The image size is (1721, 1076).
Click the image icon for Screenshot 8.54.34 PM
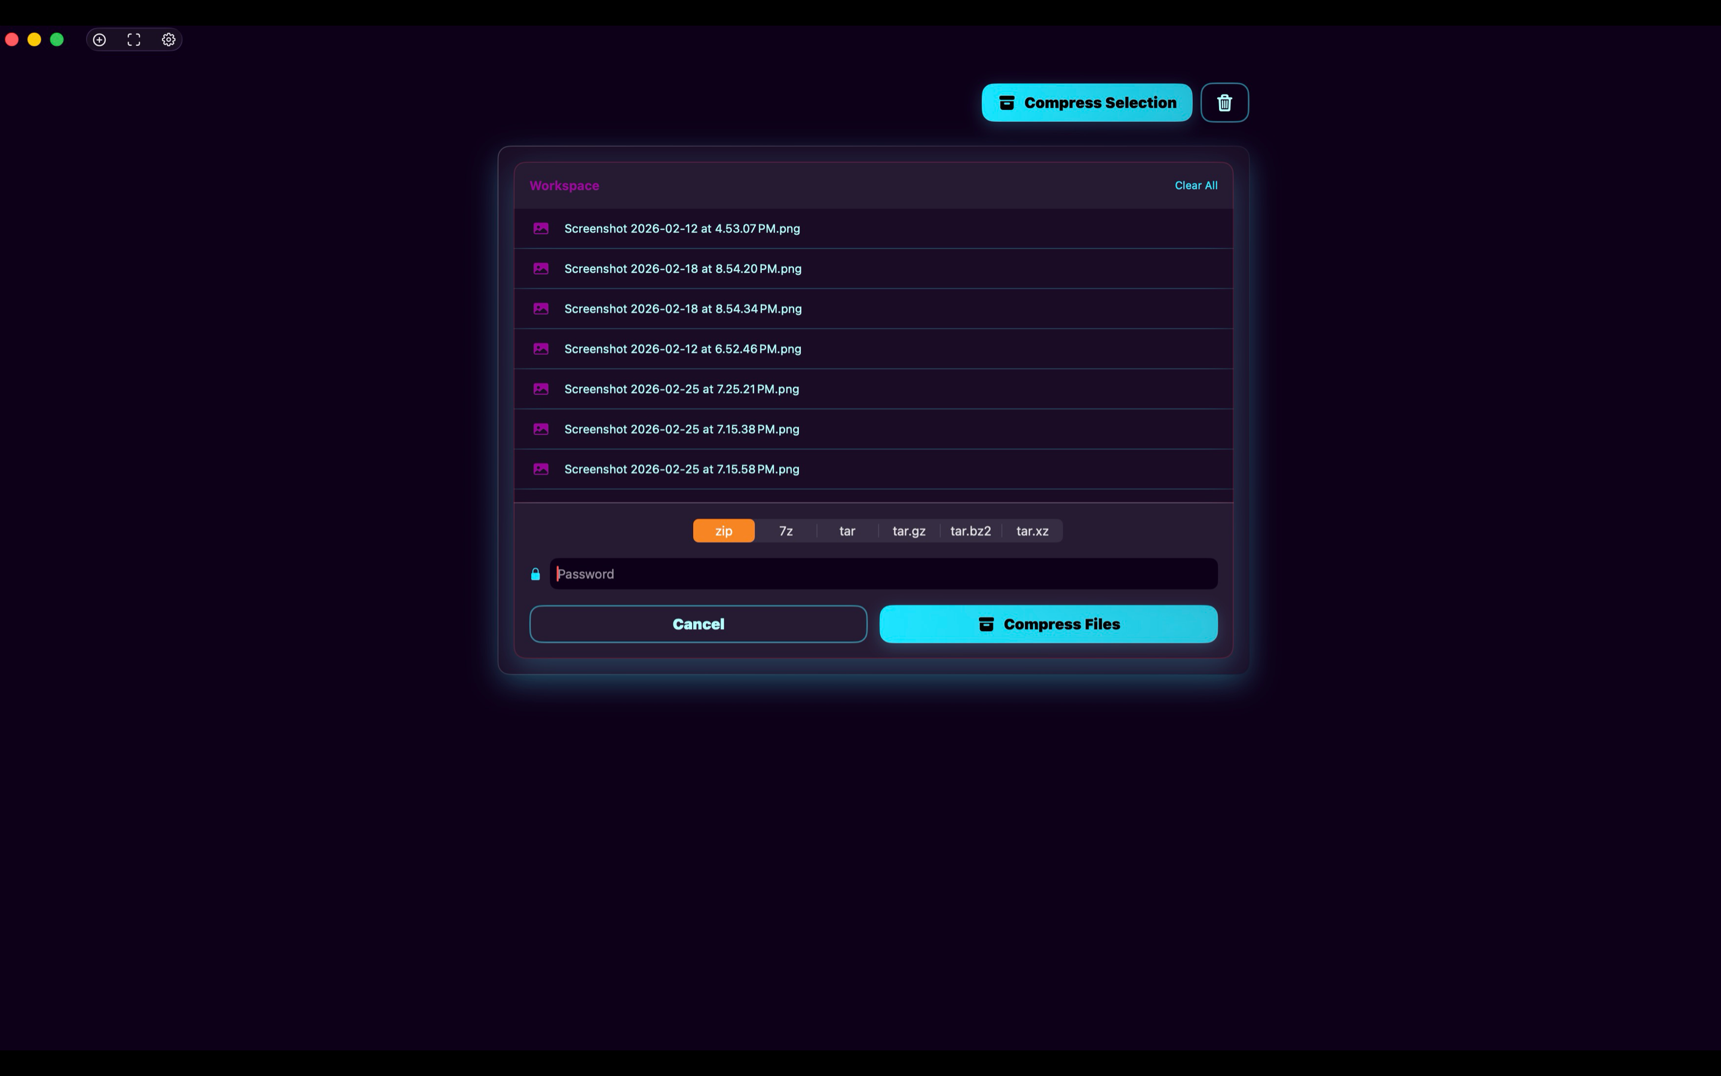click(541, 309)
